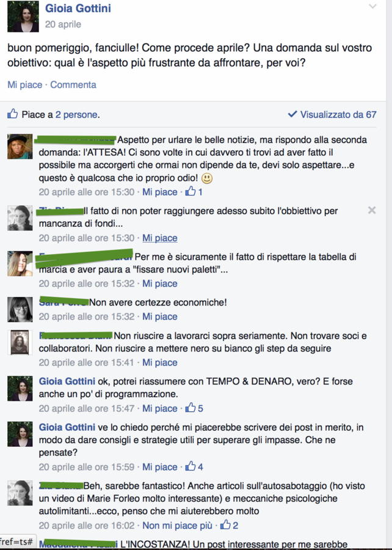Remove the 'mancanza di fondi' comment with the X
Viewport: 392px width, 550px height.
[372, 210]
